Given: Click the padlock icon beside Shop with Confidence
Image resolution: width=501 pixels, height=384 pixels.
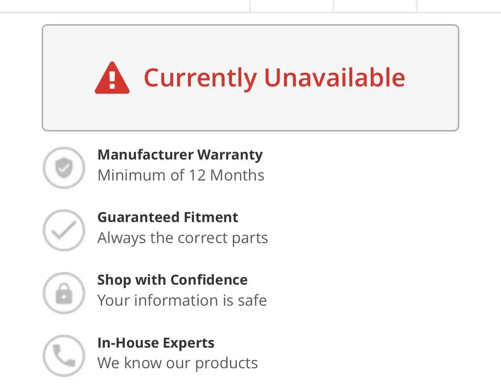Looking at the screenshot, I should point(64,293).
